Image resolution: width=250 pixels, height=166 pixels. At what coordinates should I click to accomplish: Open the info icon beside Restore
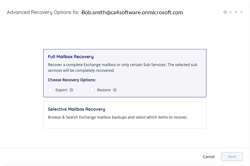click(x=115, y=90)
